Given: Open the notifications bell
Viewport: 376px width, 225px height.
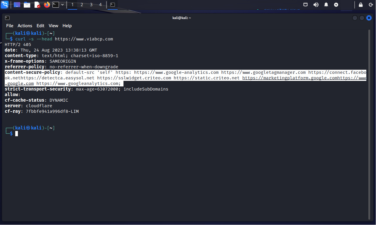Looking at the screenshot, I should pos(326,5).
